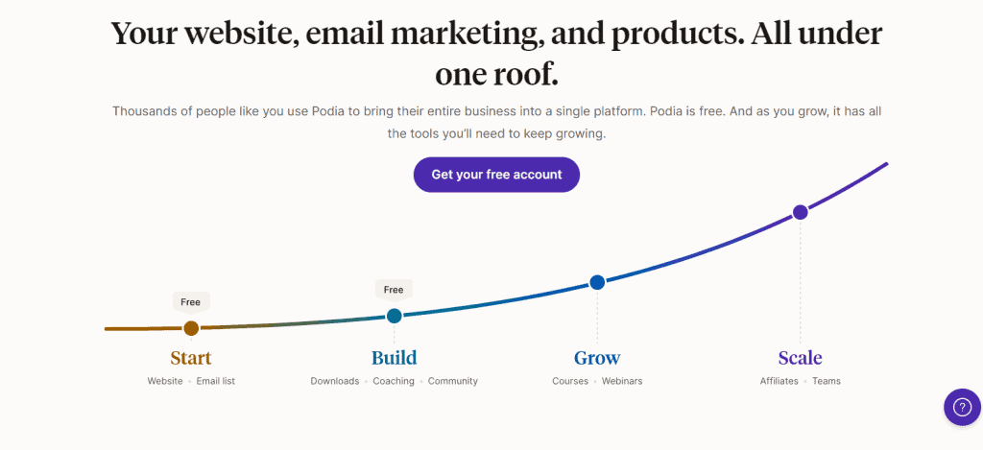Image resolution: width=983 pixels, height=450 pixels.
Task: Click the Webinars feature label
Action: point(622,381)
